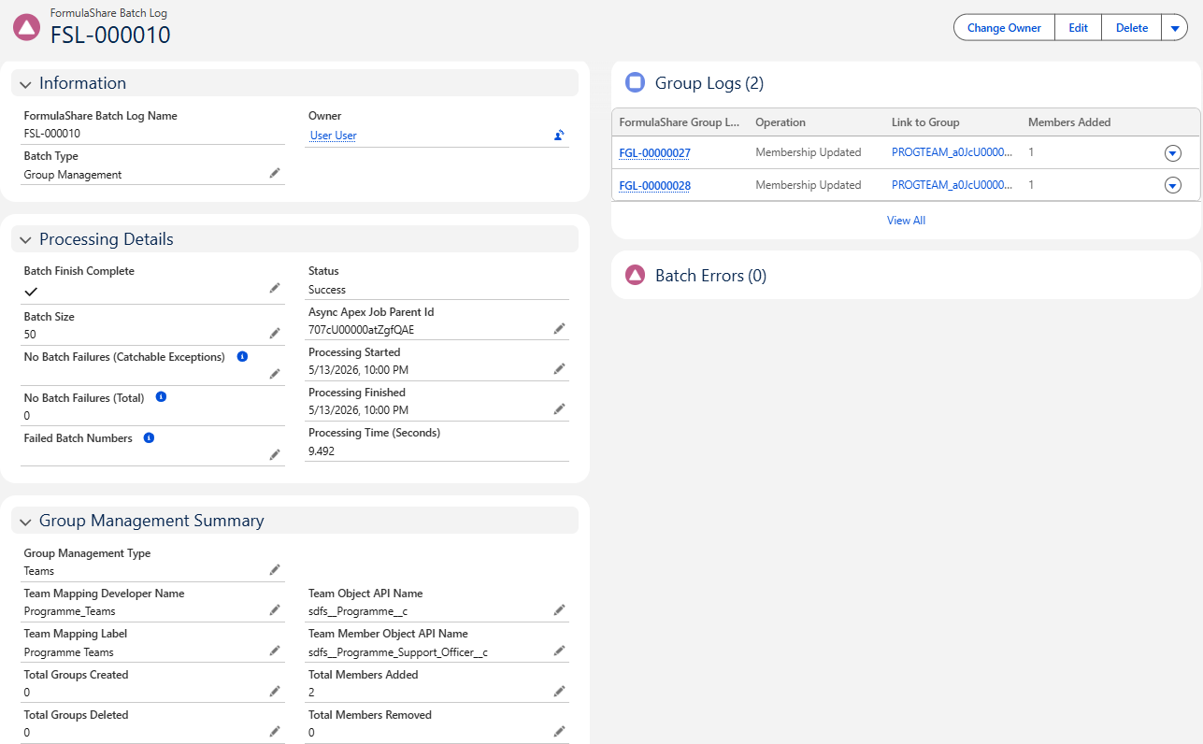The height and width of the screenshot is (744, 1203).
Task: Click the Membership Updated cell for FGL-00000027
Action: pyautogui.click(x=809, y=151)
